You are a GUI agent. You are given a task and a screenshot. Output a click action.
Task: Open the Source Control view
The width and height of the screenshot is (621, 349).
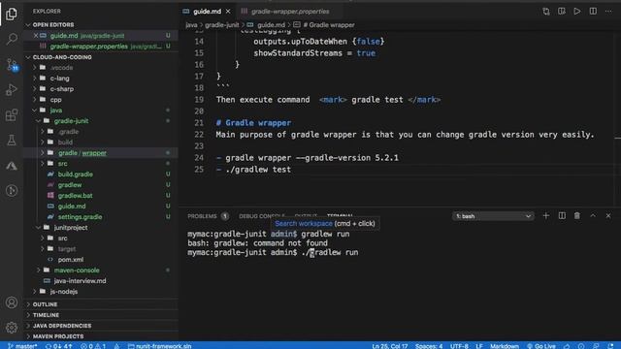click(x=12, y=65)
